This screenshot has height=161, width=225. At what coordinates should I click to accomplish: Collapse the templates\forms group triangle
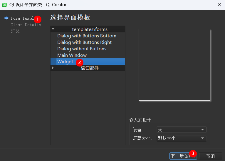click(53, 29)
